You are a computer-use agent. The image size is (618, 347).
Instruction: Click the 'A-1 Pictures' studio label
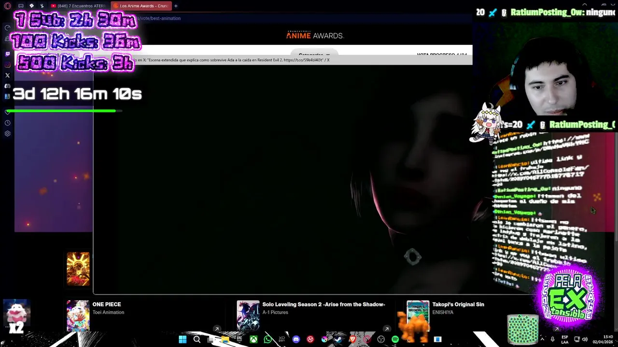tap(275, 312)
